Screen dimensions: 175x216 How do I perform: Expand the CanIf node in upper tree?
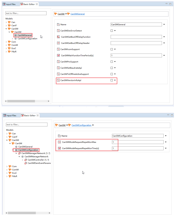pos(6,26)
